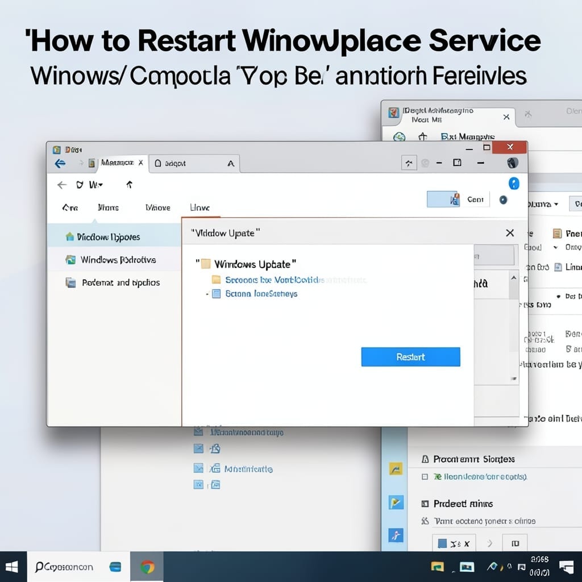The image size is (582, 582).
Task: Click the A icon on the adqovt tab
Action: point(231,163)
